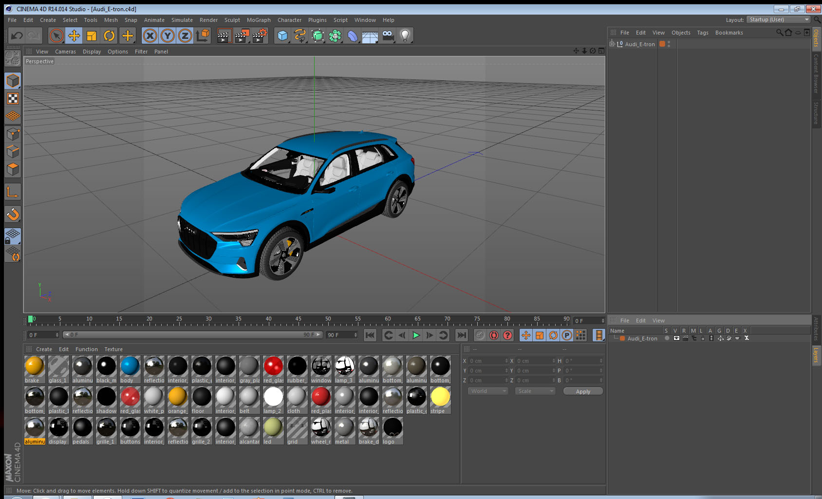The width and height of the screenshot is (822, 499).
Task: Select the Rotate tool in top toolbar
Action: tap(110, 36)
